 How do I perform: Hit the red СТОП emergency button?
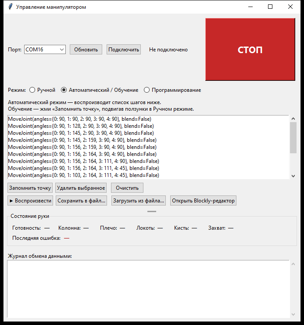[250, 49]
